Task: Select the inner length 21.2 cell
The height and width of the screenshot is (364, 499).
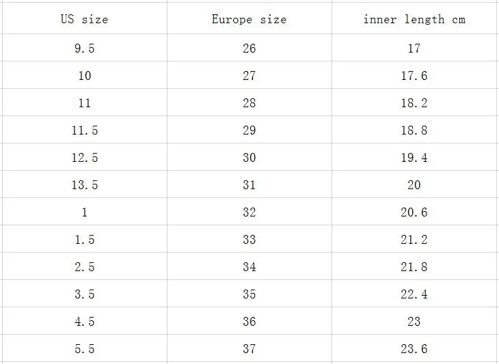Action: (416, 239)
